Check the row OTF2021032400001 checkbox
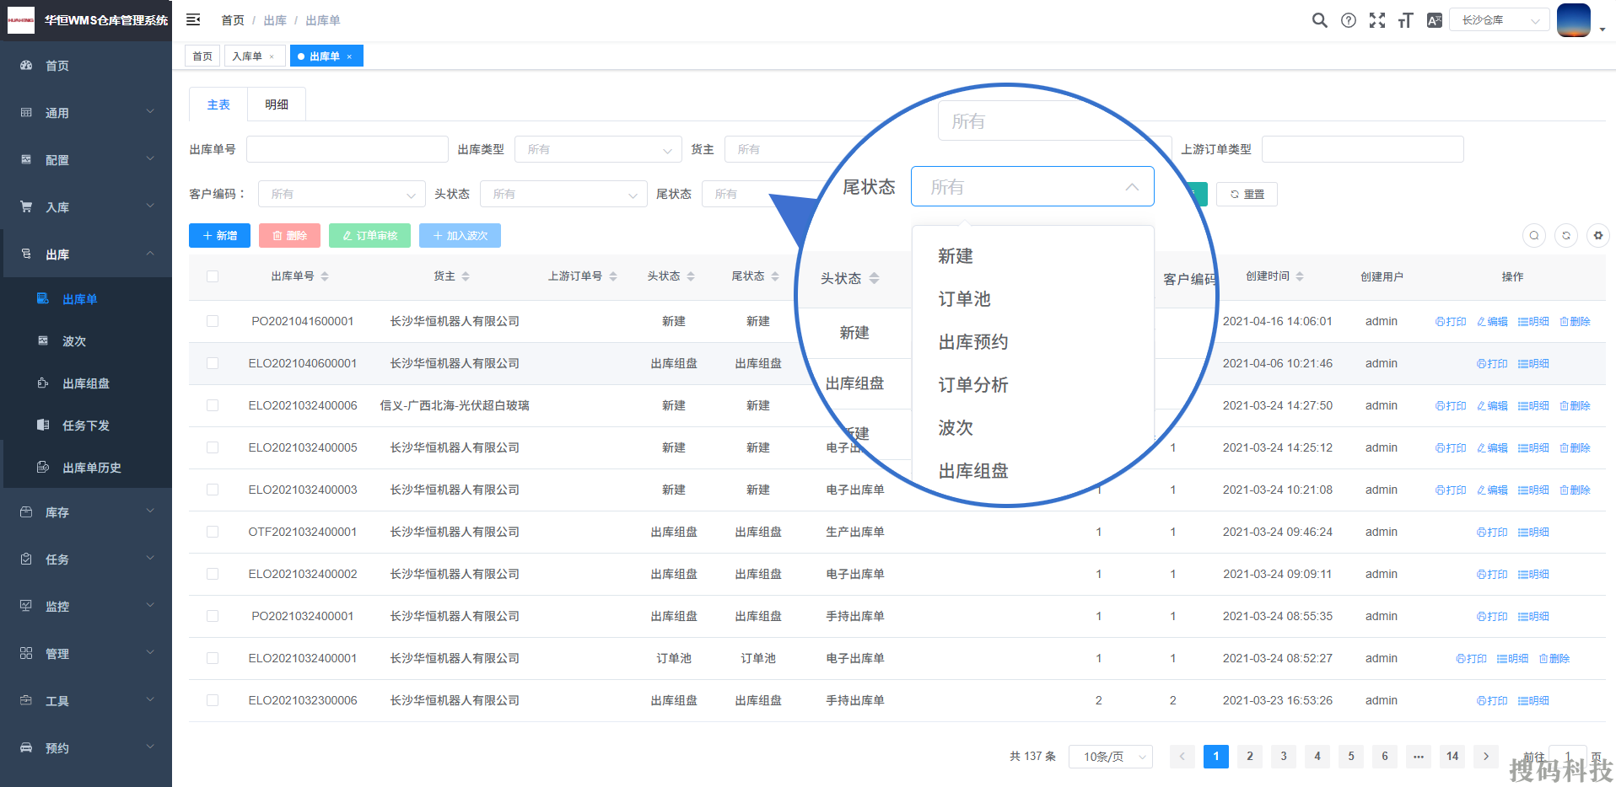 213,532
